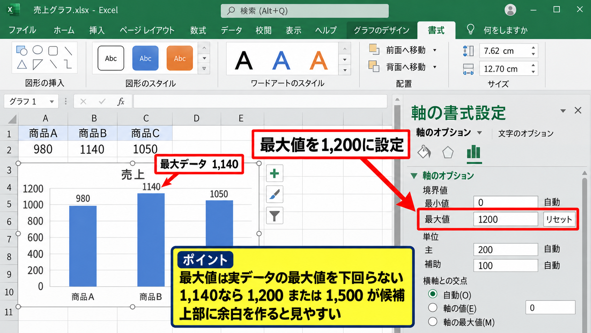Image resolution: width=591 pixels, height=333 pixels.
Task: Click the formula bar confirm checkmark icon
Action: click(x=102, y=102)
